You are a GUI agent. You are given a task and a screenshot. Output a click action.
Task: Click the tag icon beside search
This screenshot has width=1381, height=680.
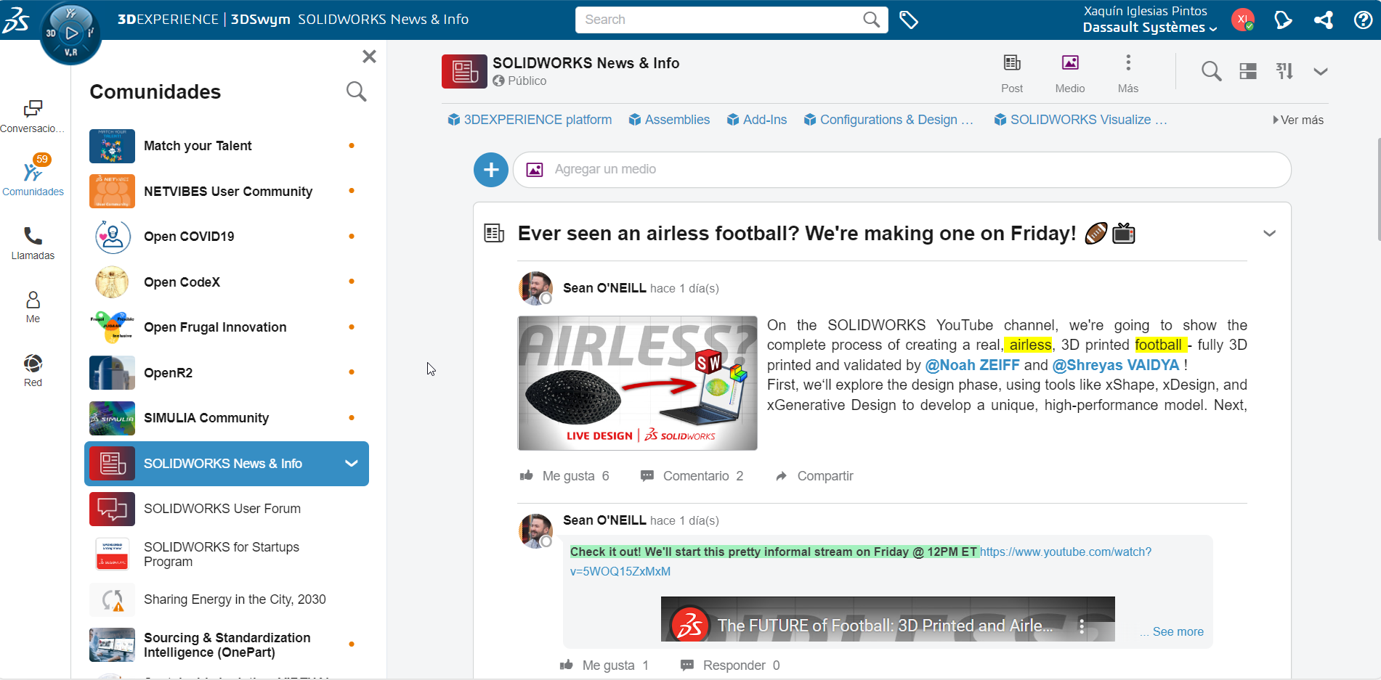(x=908, y=20)
